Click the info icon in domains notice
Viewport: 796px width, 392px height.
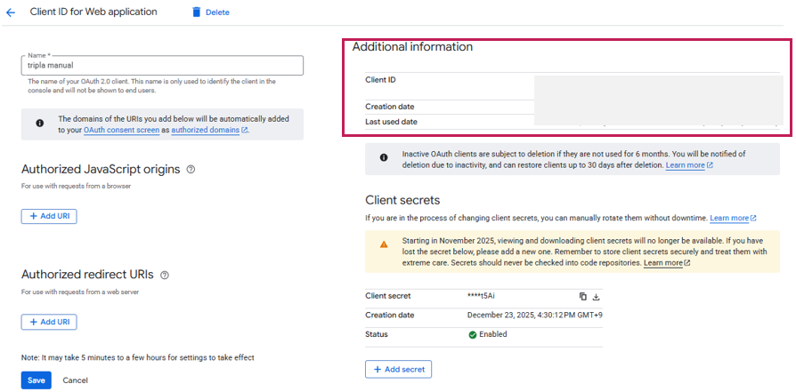[x=40, y=124]
